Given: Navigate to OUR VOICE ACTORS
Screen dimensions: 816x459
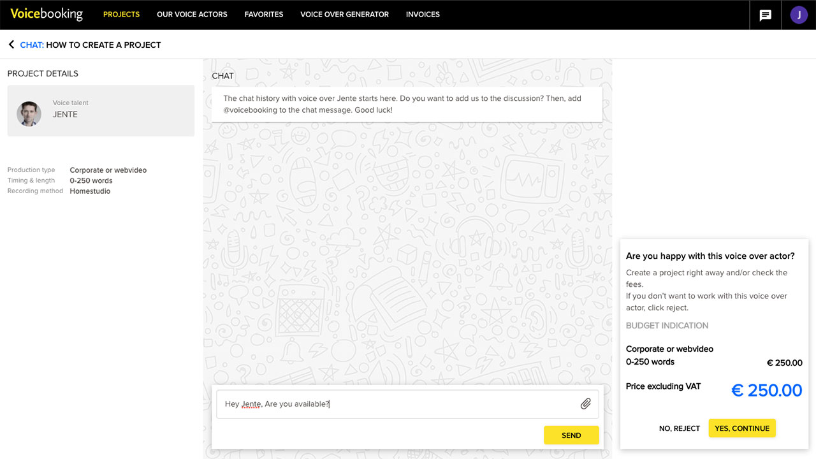Looking at the screenshot, I should point(191,14).
